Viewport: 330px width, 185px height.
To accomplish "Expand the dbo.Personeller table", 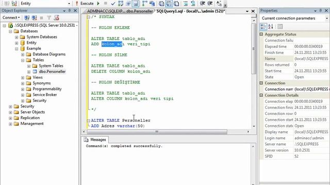I will coord(29,72).
